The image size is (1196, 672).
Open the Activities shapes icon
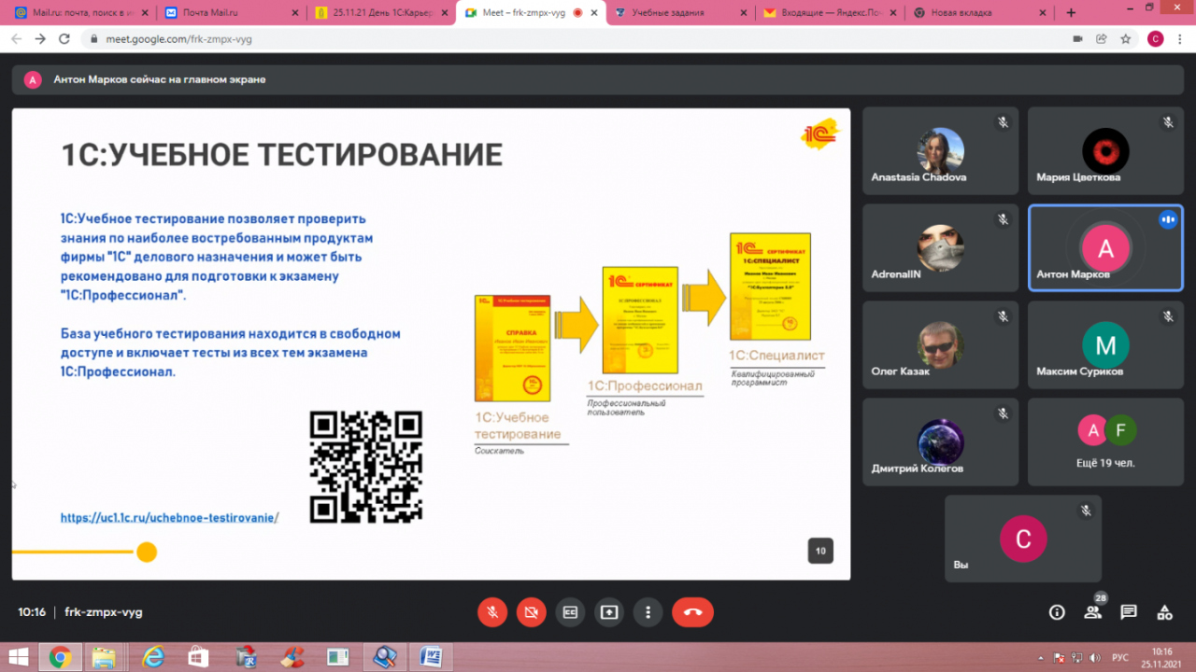tap(1164, 612)
